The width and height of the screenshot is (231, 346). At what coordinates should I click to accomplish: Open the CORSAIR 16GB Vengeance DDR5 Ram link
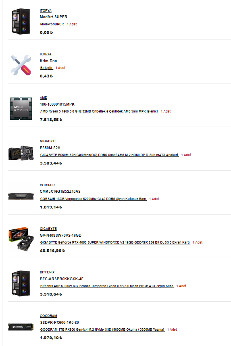93,199
